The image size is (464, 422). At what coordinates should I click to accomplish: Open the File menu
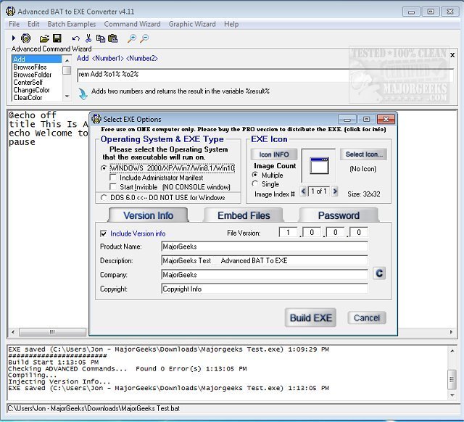click(x=14, y=24)
